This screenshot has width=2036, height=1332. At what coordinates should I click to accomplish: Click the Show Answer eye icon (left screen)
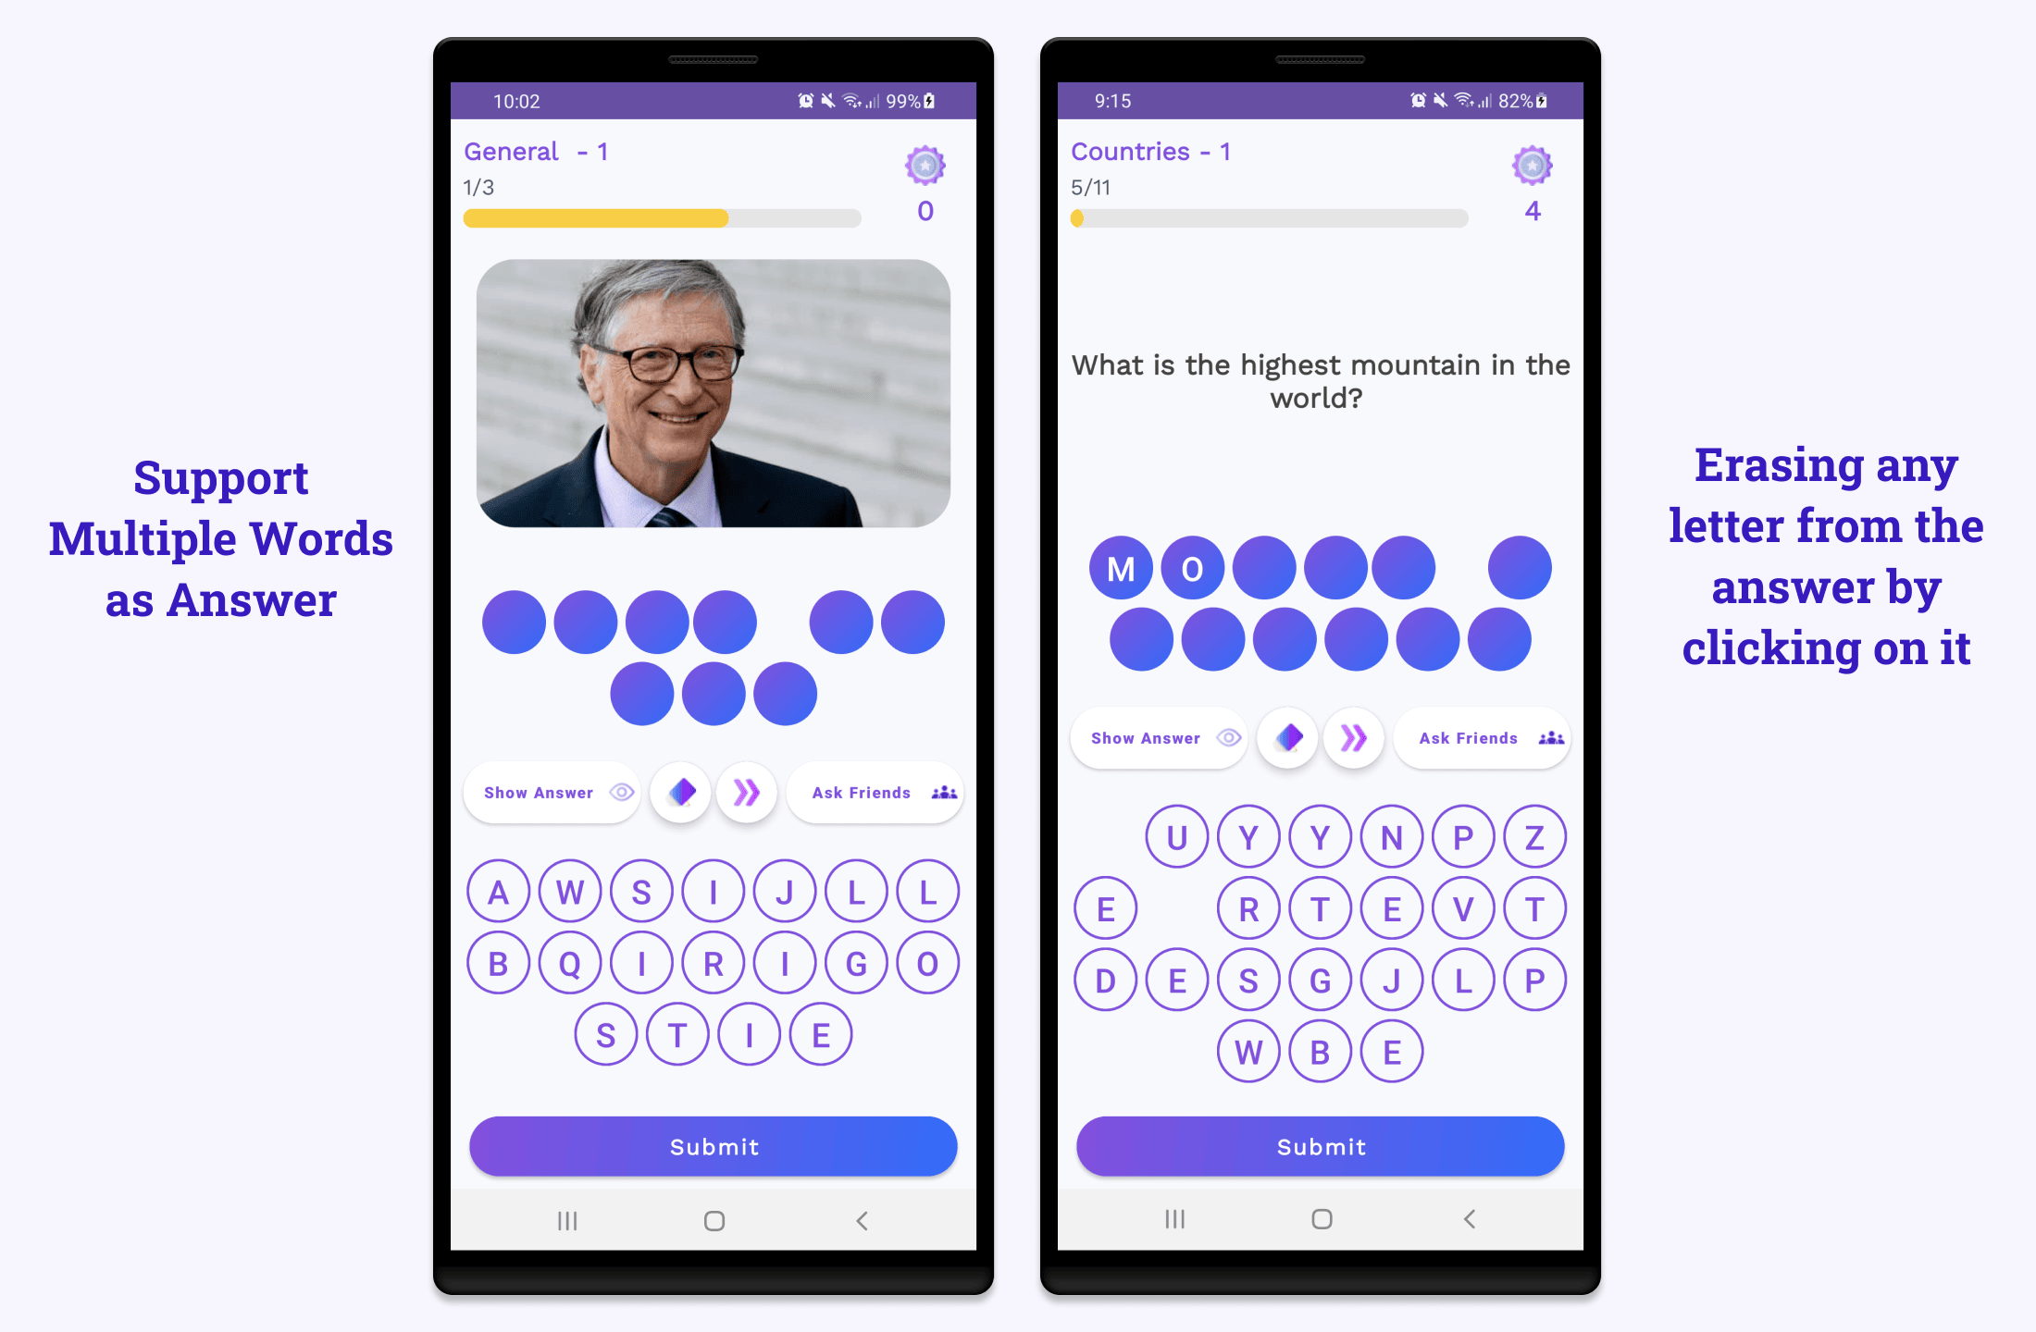pos(627,791)
